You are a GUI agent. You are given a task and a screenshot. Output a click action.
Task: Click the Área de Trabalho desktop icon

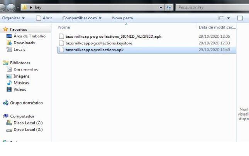[9, 36]
